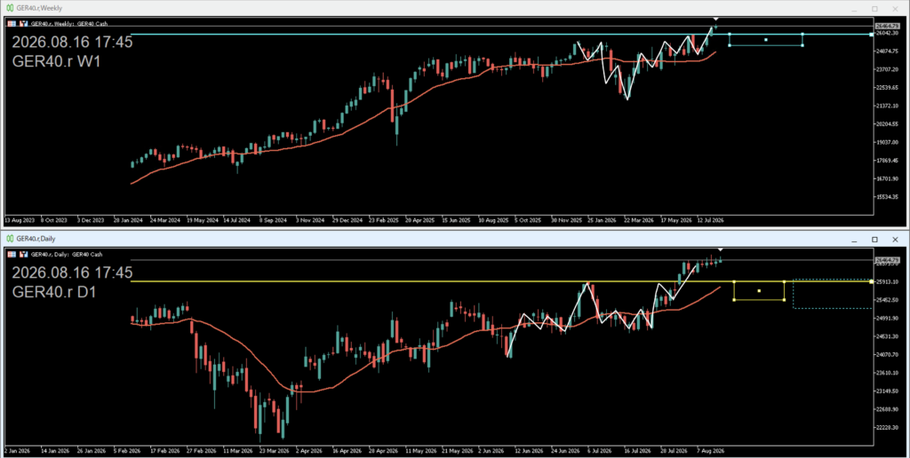Click the 22228.30 price on Daily scale
The width and height of the screenshot is (910, 458).
point(888,427)
